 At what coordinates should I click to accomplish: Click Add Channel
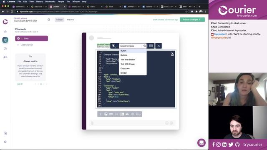pos(25,45)
